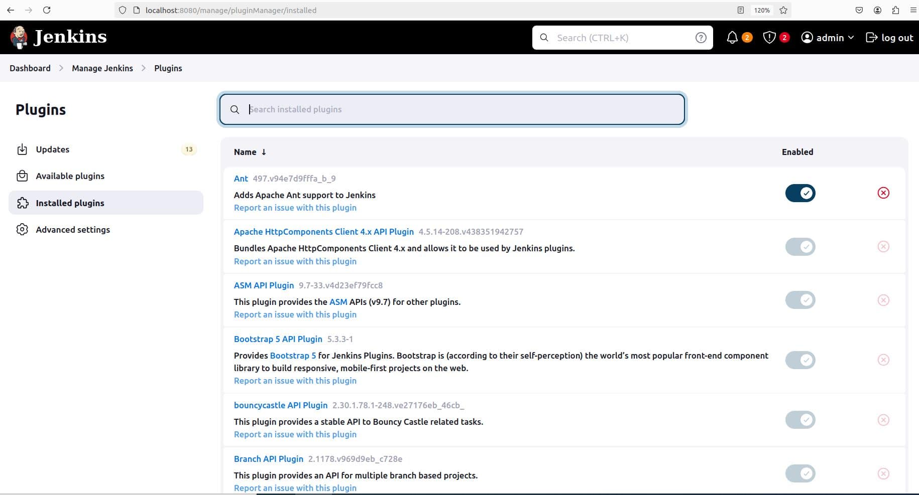919x495 pixels.
Task: Click the magnifier icon in plugin search box
Action: [235, 109]
